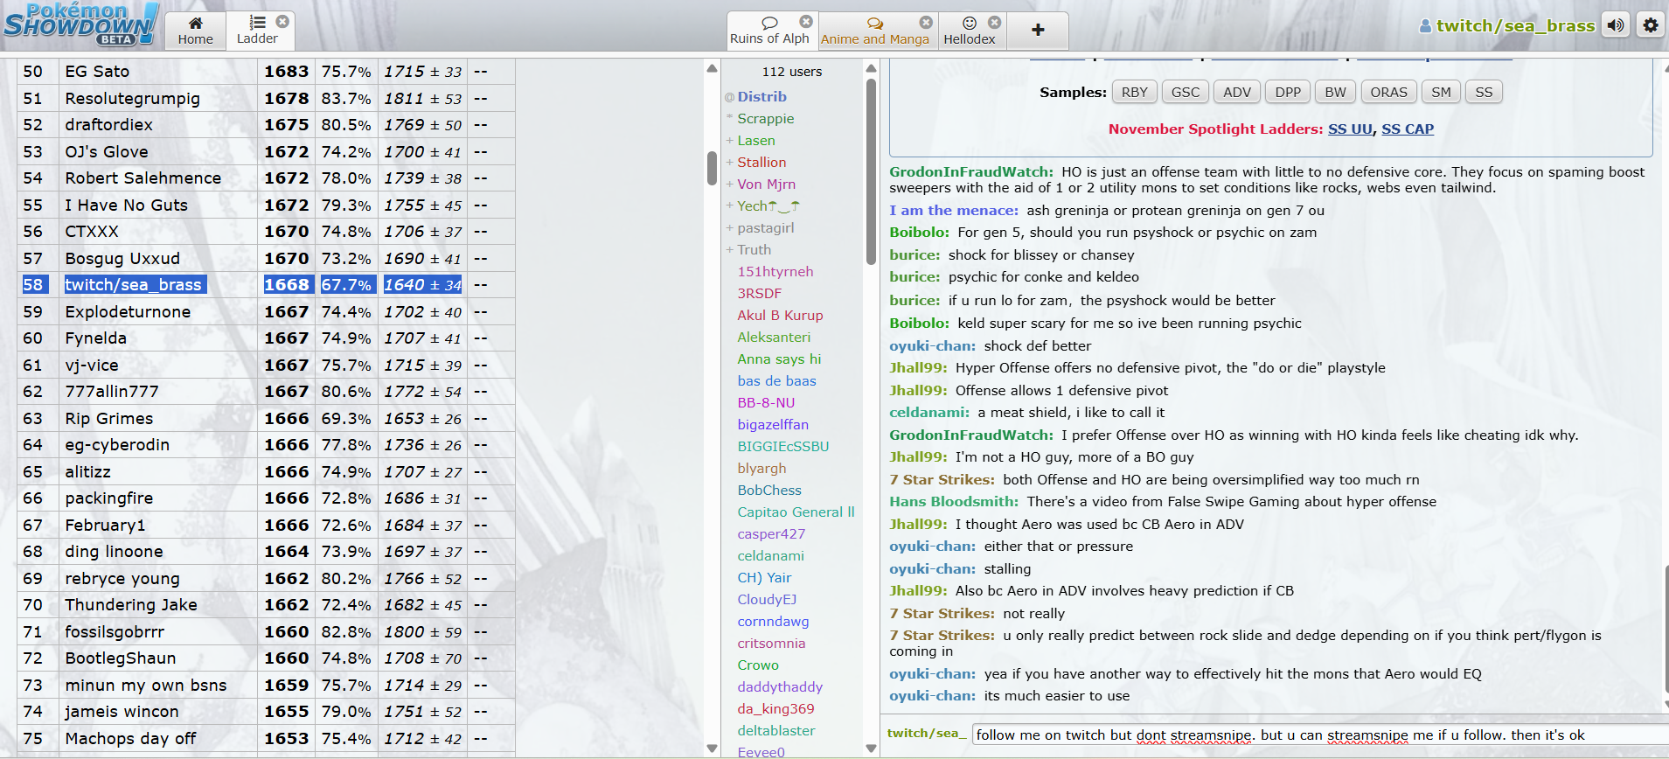Click user Distrib in the user list
The height and width of the screenshot is (759, 1669).
(761, 97)
